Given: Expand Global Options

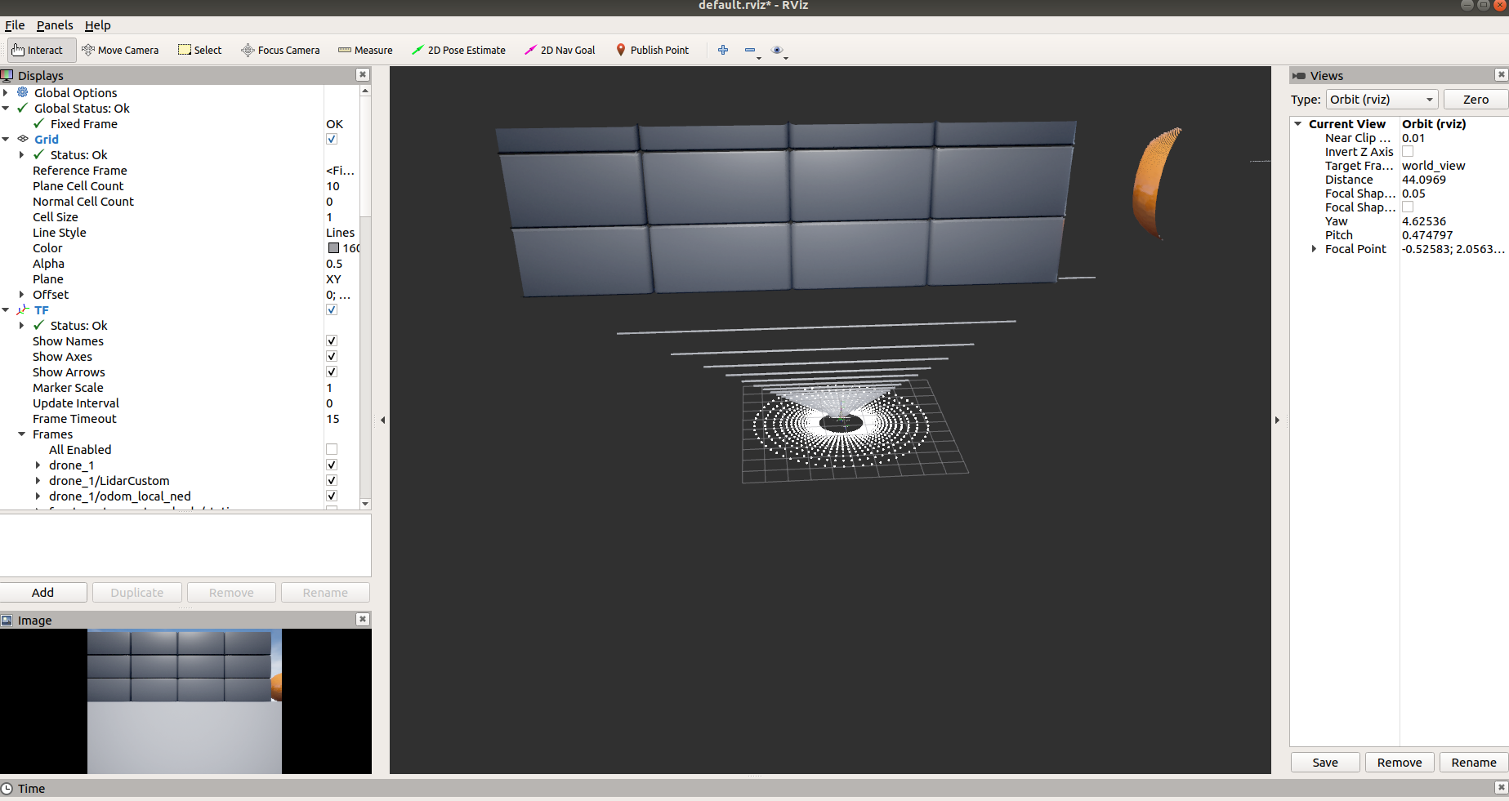Looking at the screenshot, I should 6,92.
